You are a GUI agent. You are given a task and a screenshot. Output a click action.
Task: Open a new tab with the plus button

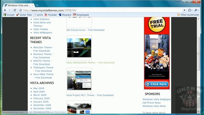[x=37, y=5]
